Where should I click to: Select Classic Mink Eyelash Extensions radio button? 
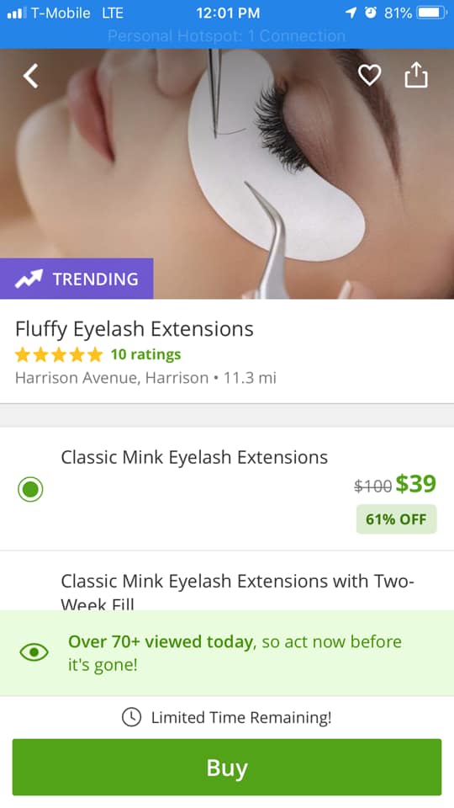30,489
